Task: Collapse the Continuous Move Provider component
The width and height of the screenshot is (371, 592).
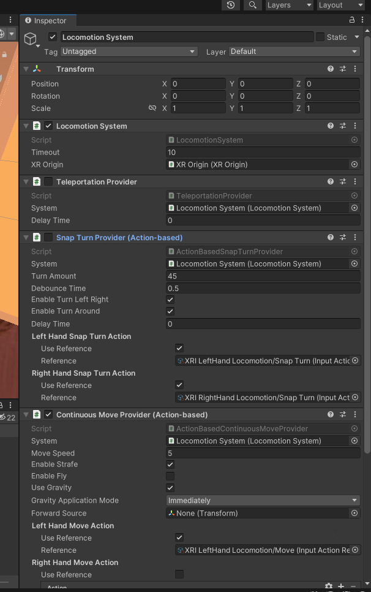Action: 26,415
